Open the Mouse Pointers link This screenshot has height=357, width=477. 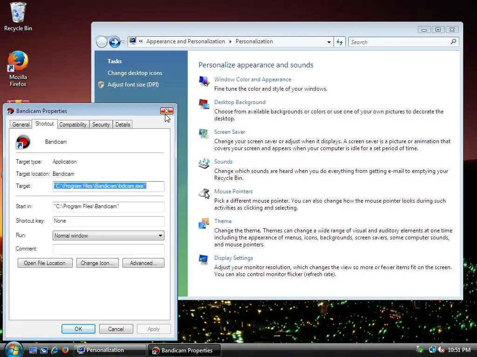233,192
